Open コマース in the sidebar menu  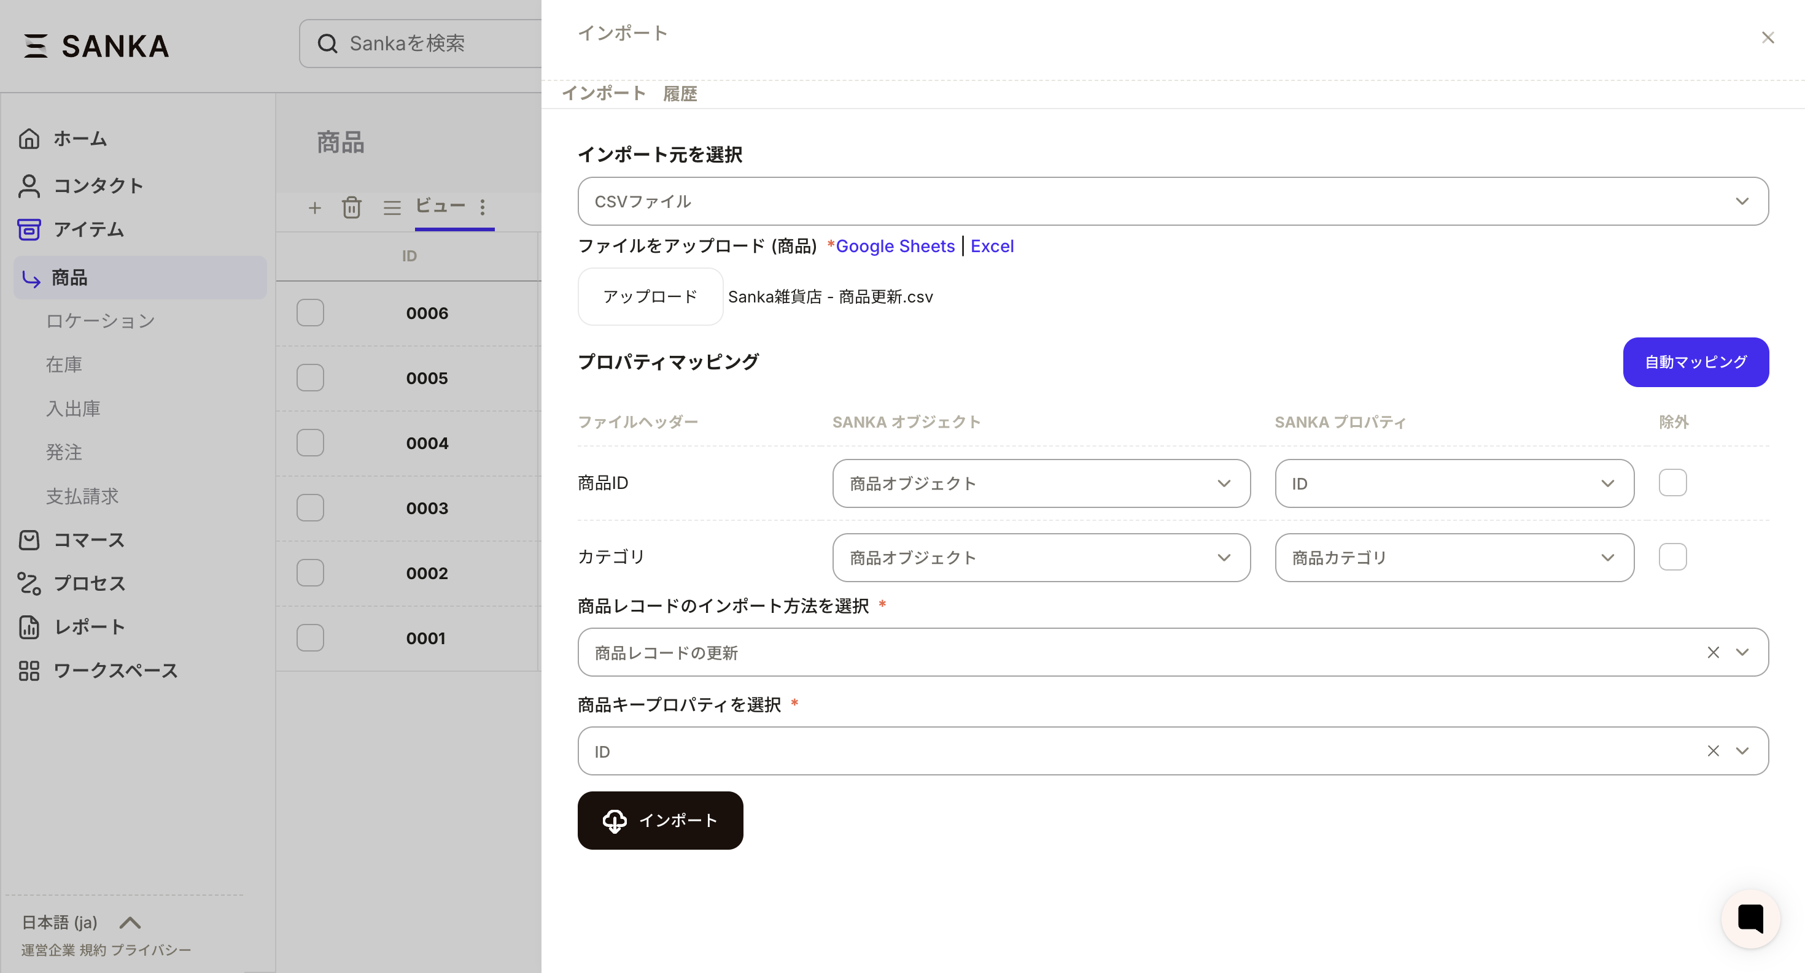pos(89,540)
